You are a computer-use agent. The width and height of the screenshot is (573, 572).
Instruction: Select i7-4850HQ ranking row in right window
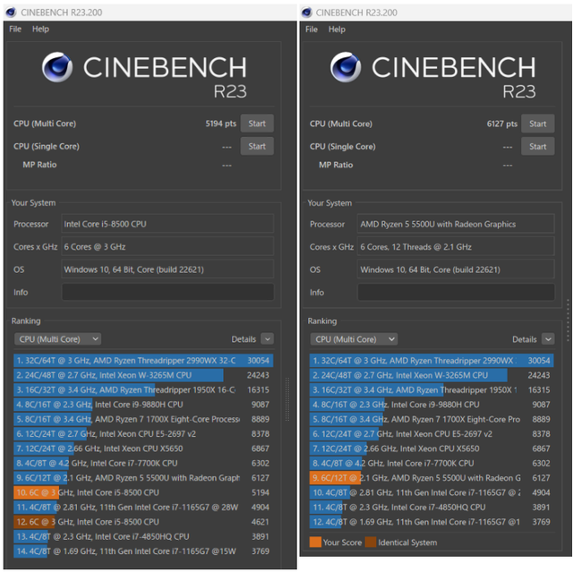432,507
